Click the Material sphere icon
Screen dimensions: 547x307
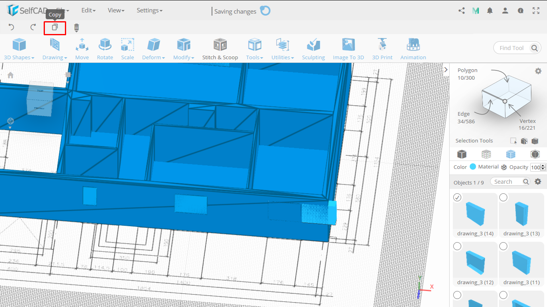[504, 167]
